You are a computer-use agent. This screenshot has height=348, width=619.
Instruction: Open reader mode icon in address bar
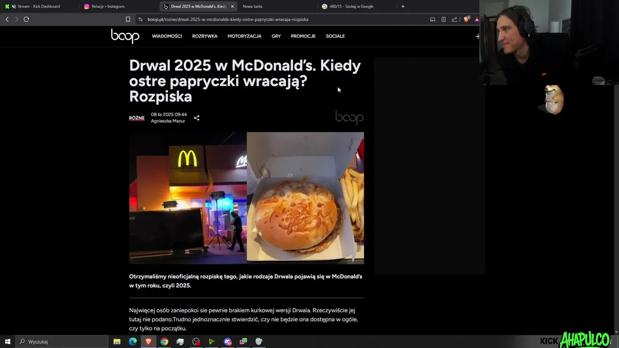[x=443, y=19]
